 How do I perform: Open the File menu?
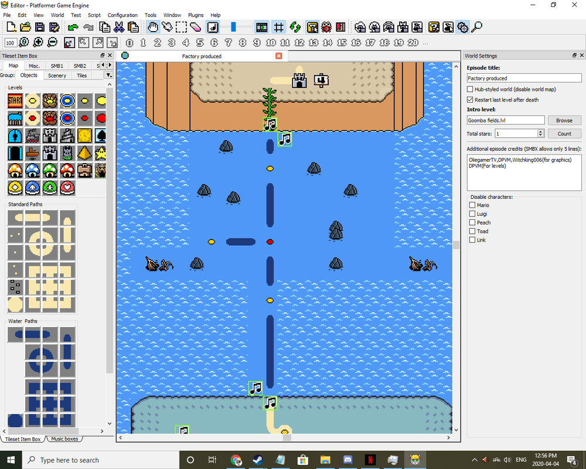(x=7, y=15)
